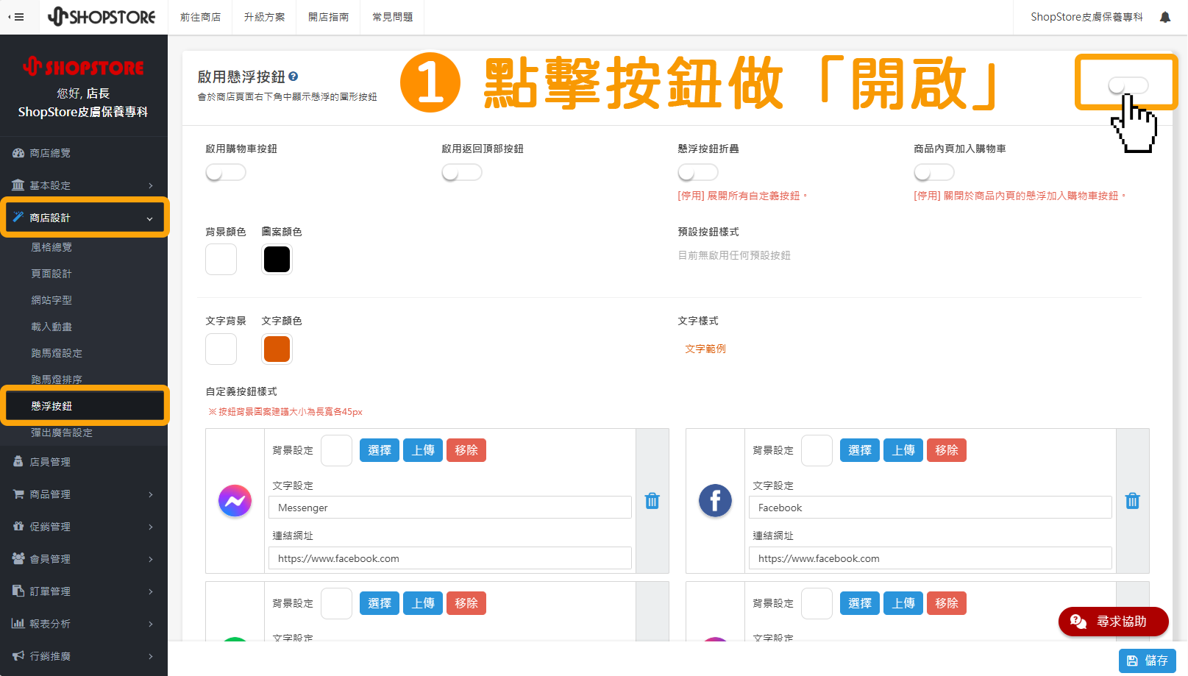
Task: Expand 會員管理 menu
Action: pyautogui.click(x=84, y=559)
